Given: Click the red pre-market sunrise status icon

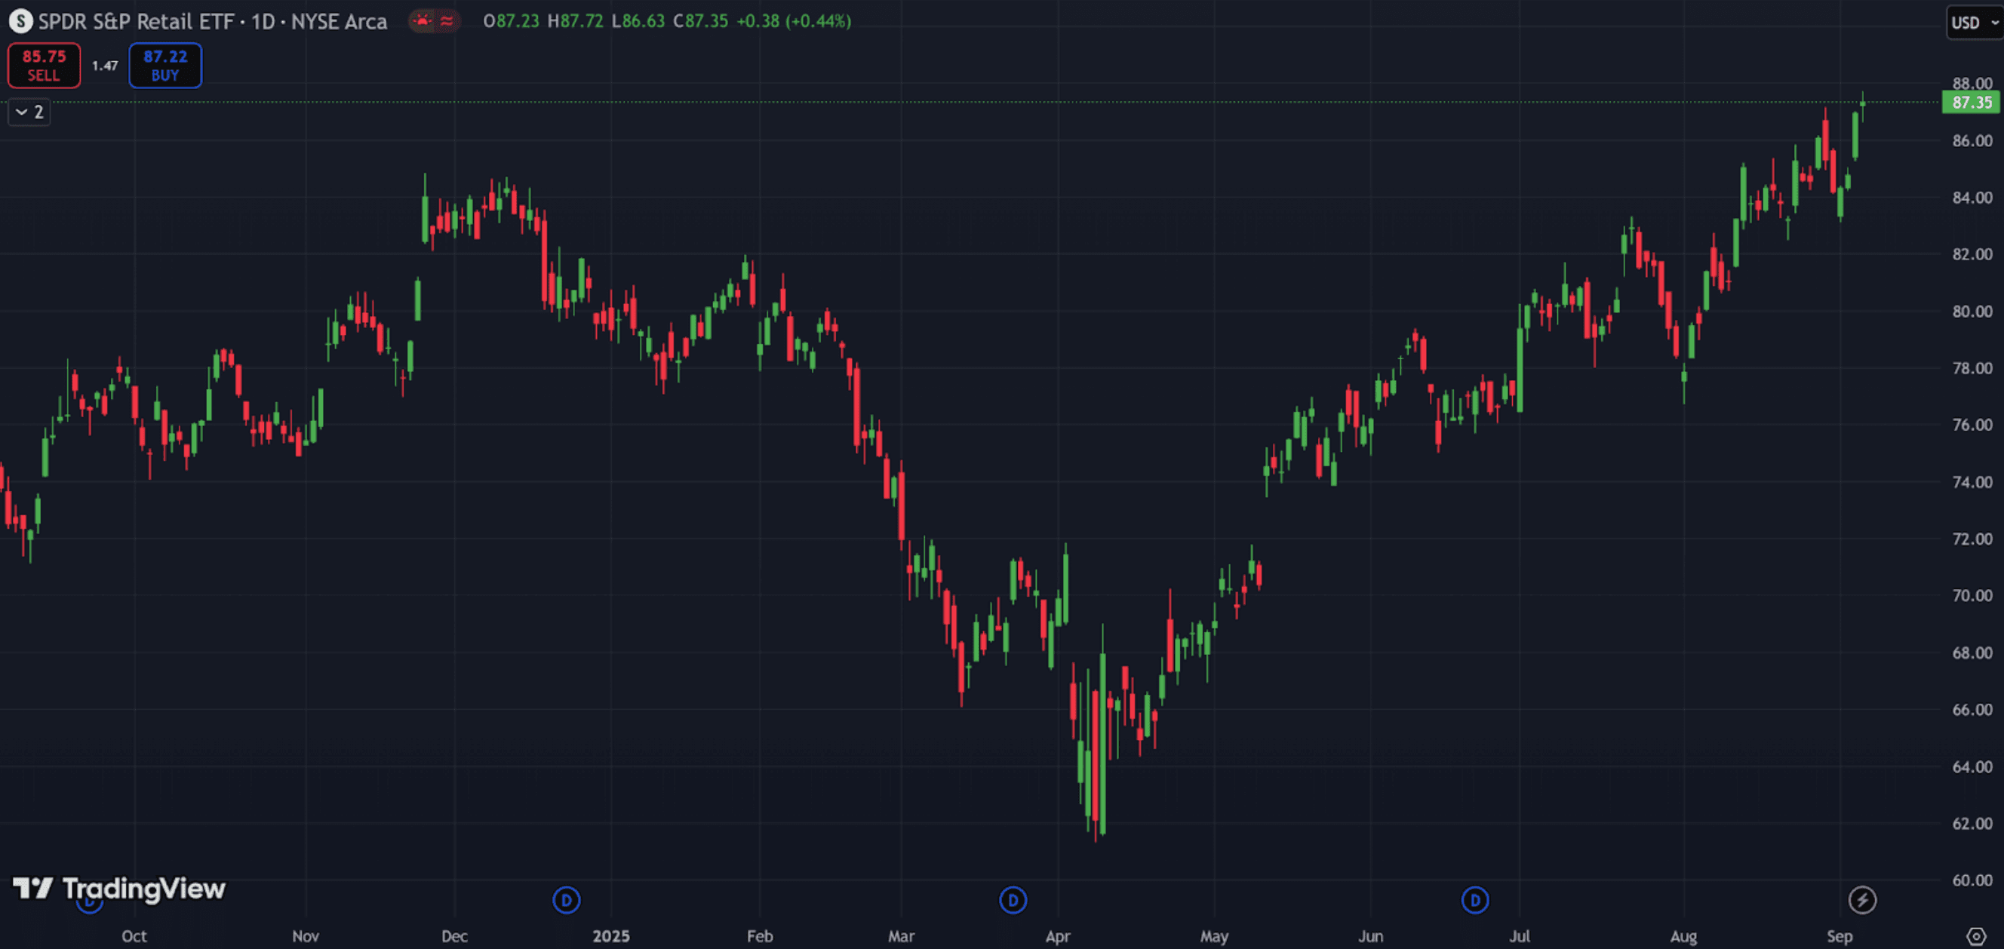Looking at the screenshot, I should click(423, 21).
